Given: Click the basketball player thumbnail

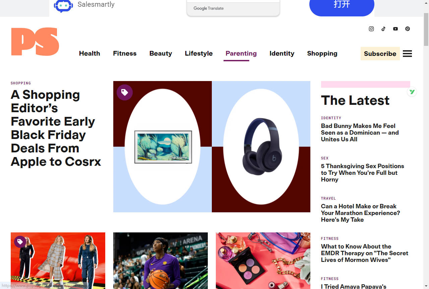Looking at the screenshot, I should [x=160, y=261].
